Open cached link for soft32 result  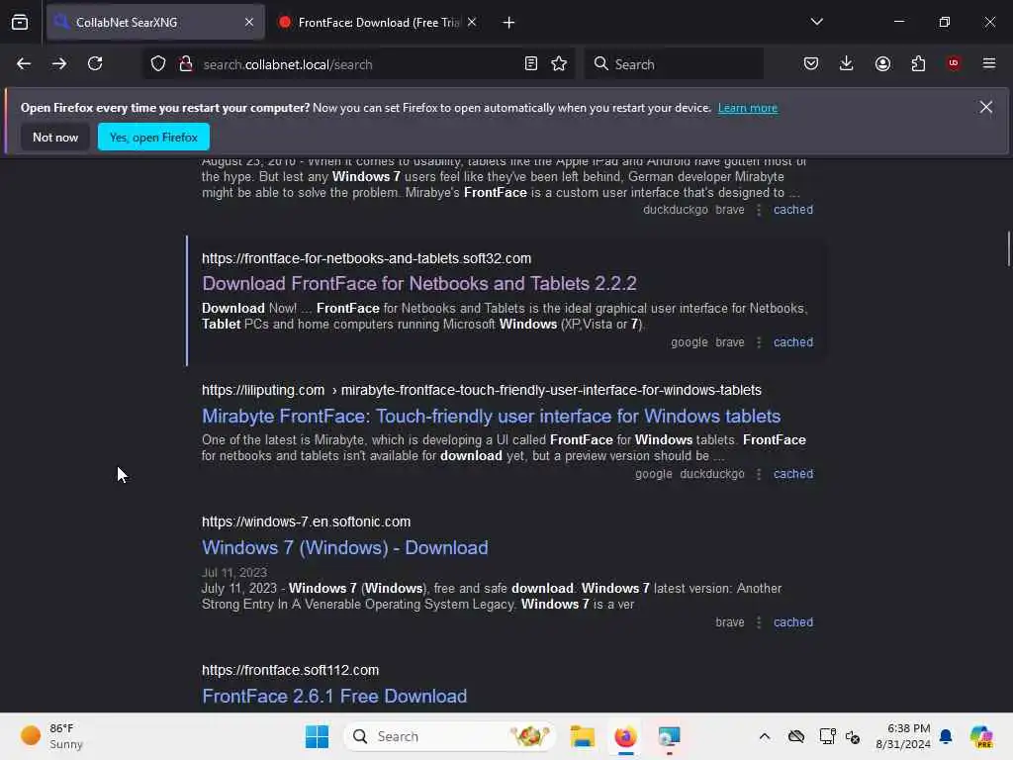[x=793, y=341]
